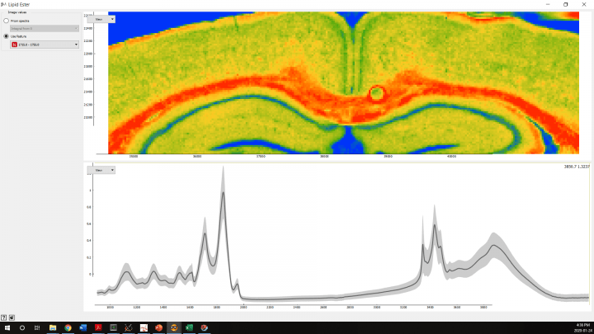The height and width of the screenshot is (334, 594).
Task: Open File Explorer from the taskbar
Action: click(x=53, y=327)
